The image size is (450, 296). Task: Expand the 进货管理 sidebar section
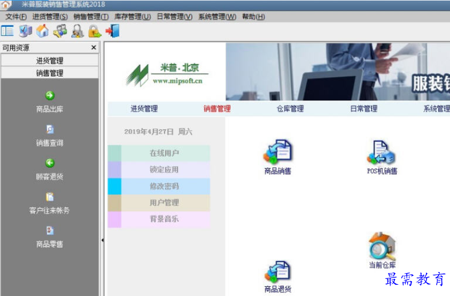click(50, 60)
